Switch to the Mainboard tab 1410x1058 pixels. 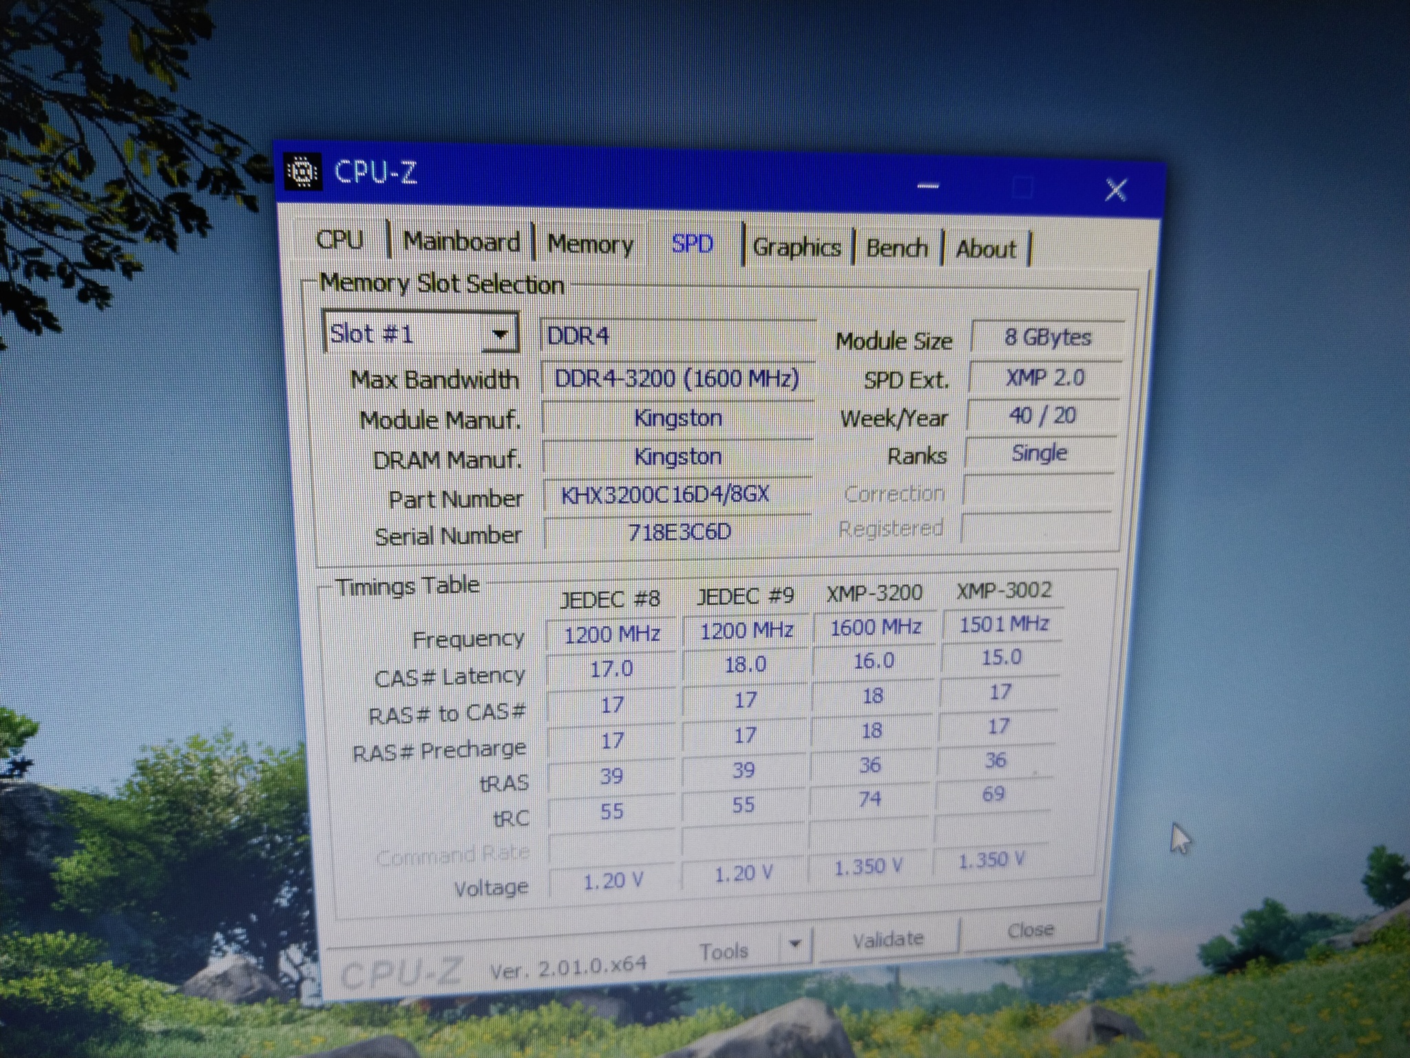(461, 242)
